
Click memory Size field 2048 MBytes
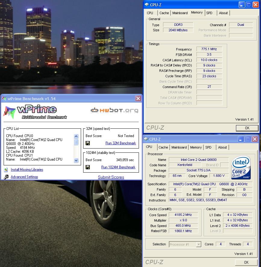point(178,30)
